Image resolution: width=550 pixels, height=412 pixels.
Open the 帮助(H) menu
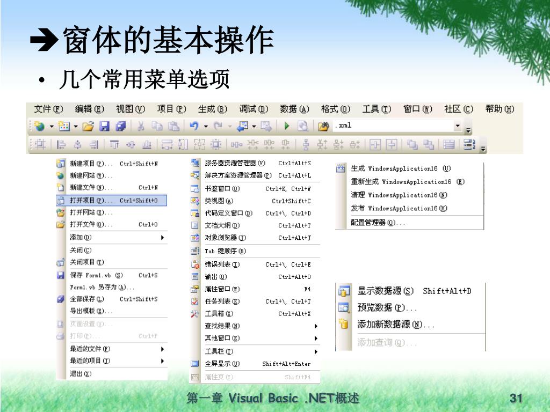pyautogui.click(x=500, y=109)
